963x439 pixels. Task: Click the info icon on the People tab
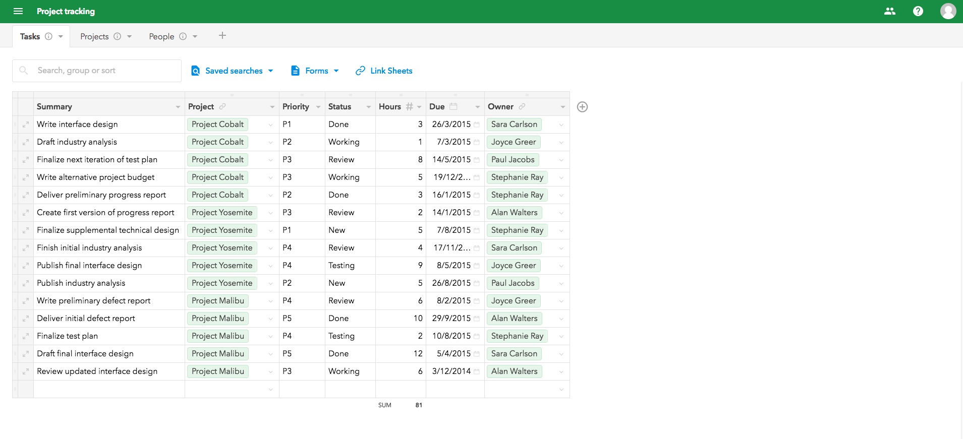(x=183, y=36)
